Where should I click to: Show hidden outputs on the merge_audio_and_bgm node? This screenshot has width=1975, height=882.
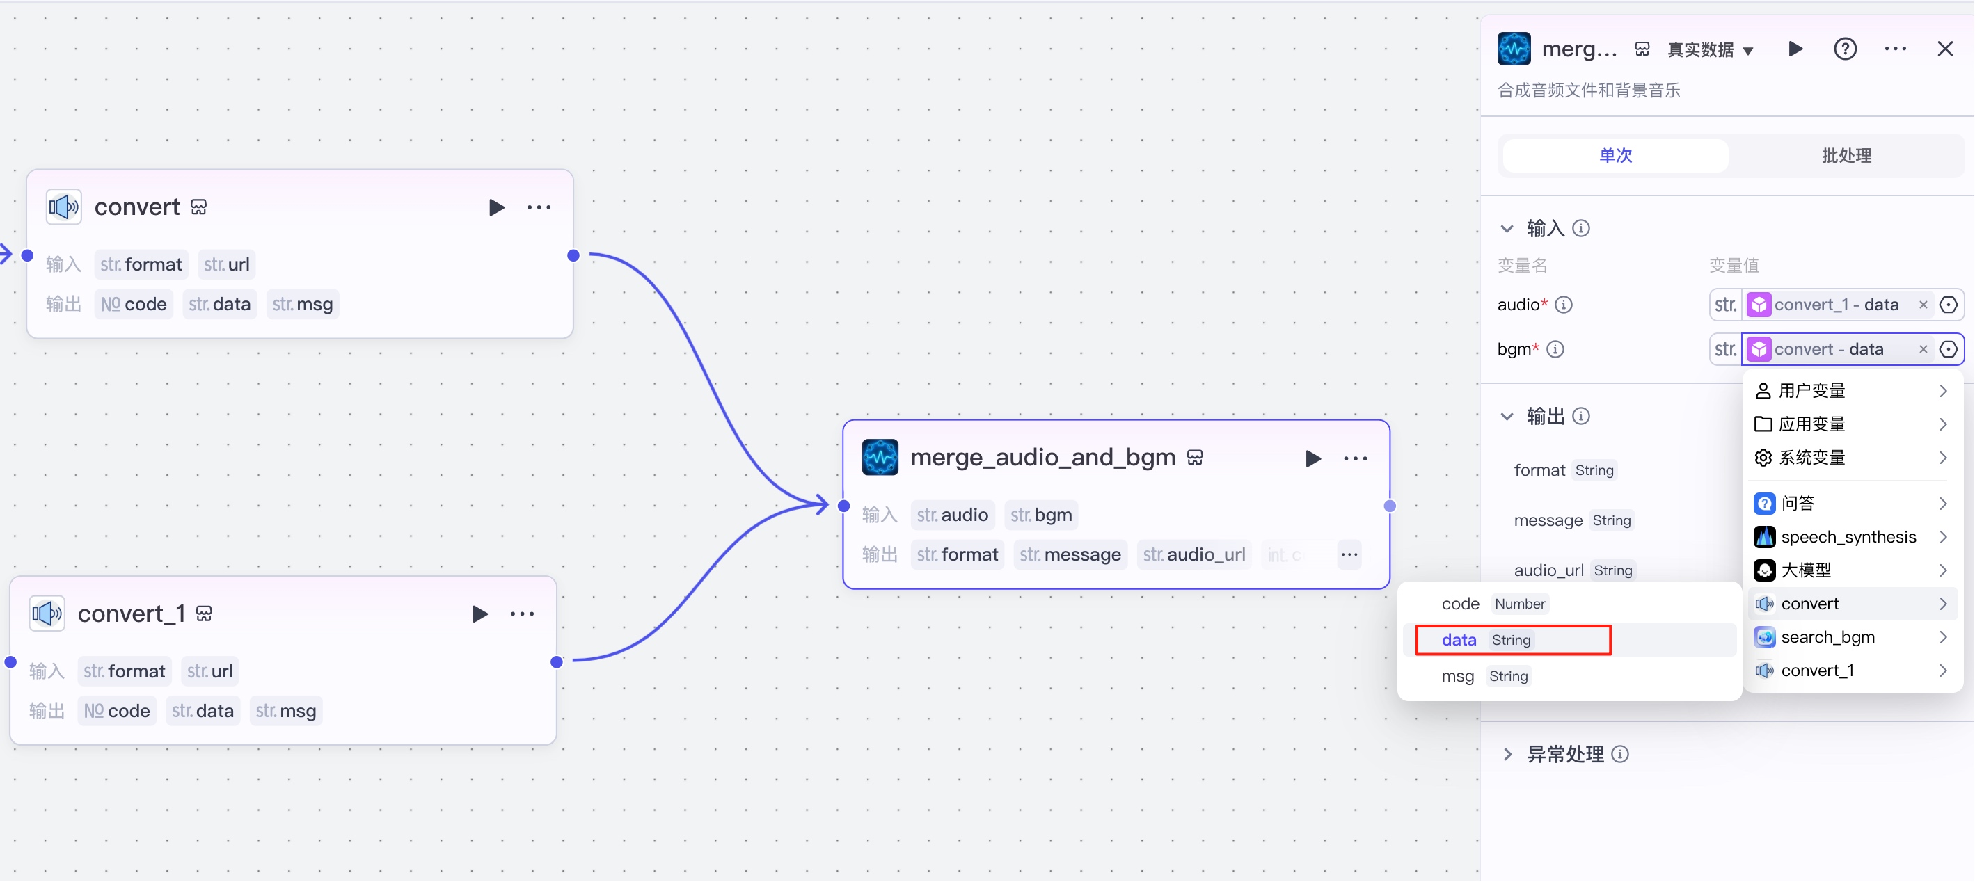1349,555
